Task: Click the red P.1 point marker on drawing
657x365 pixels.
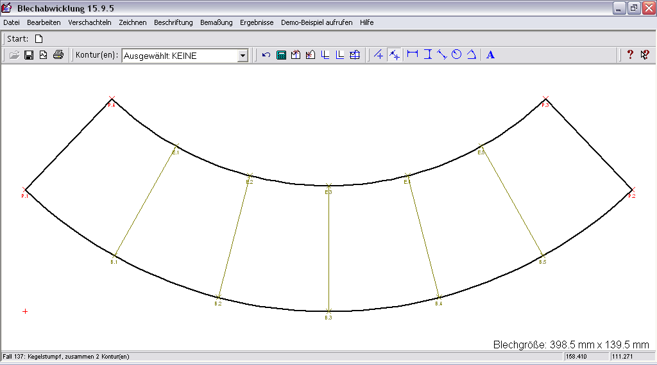Action: point(24,190)
